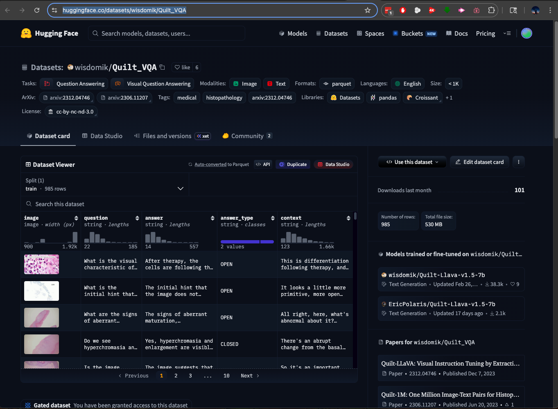Switch to the Dataset card tab
This screenshot has width=558, height=409.
coord(48,136)
